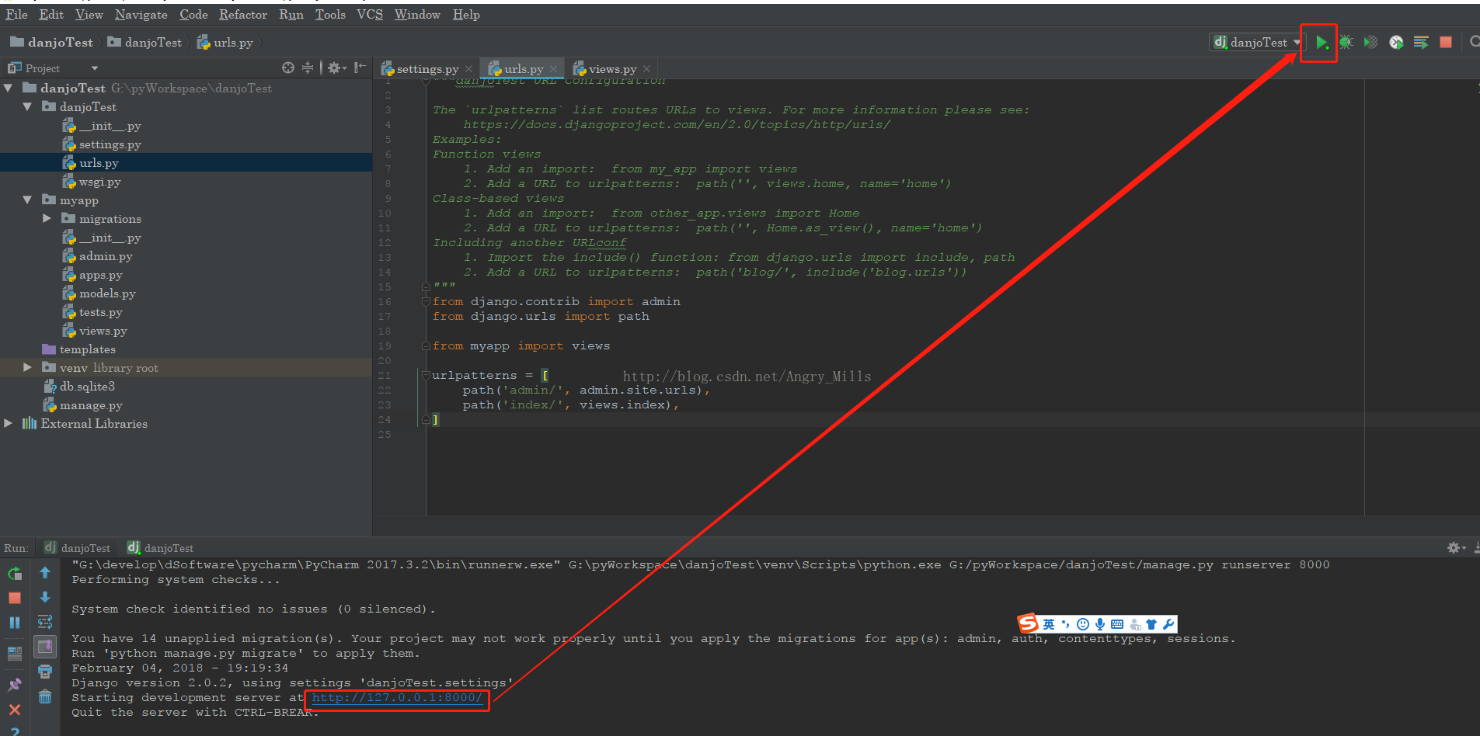
Task: Pause output in the Run panel
Action: click(15, 623)
